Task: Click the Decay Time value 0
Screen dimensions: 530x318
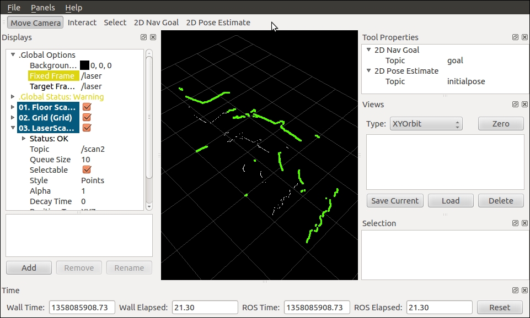Action: tap(83, 201)
